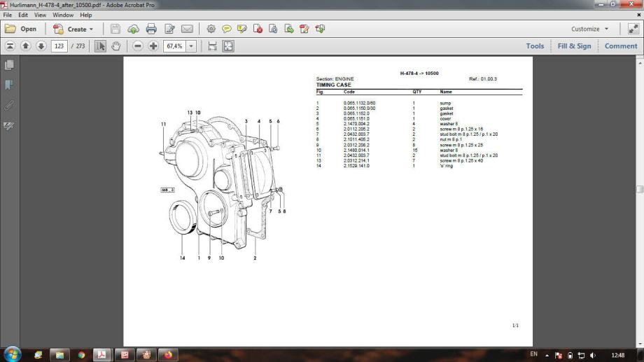This screenshot has height=362, width=644.
Task: Open the Page Thumbnails panel
Action: (9, 64)
